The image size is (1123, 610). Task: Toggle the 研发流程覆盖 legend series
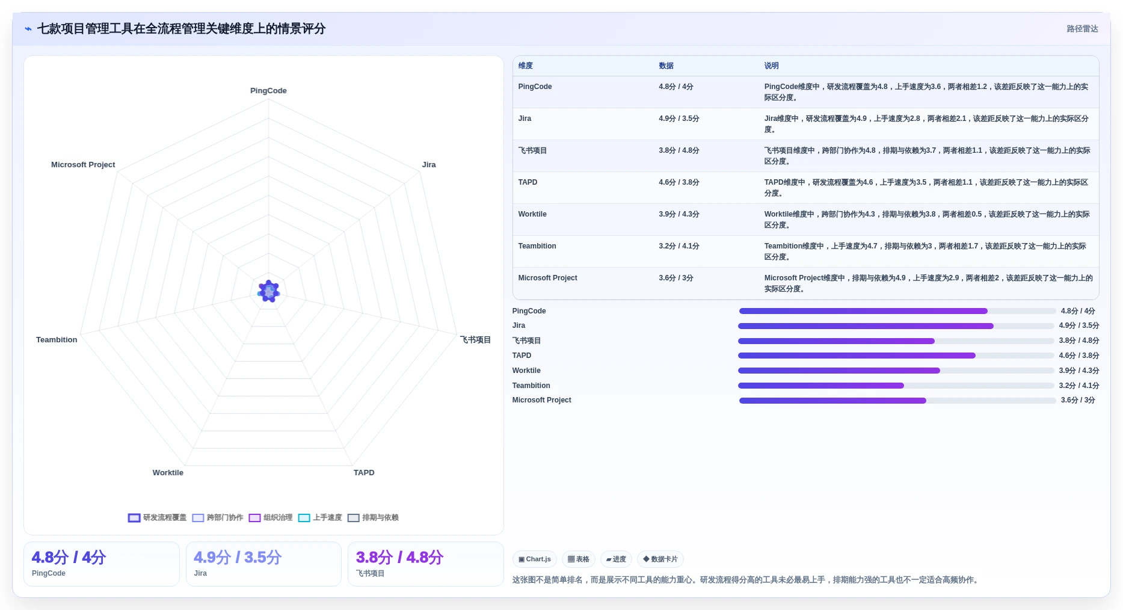pos(158,517)
